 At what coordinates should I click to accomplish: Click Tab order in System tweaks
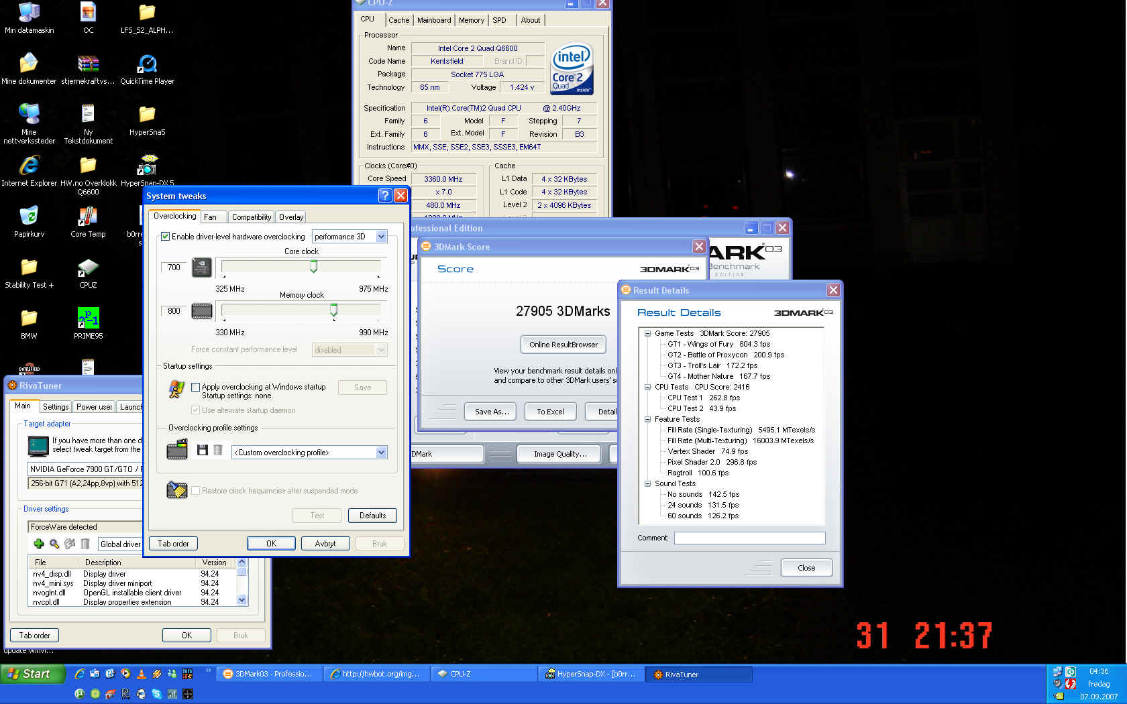[x=173, y=543]
